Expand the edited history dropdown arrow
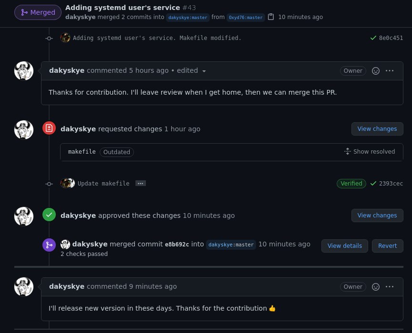 (x=204, y=71)
